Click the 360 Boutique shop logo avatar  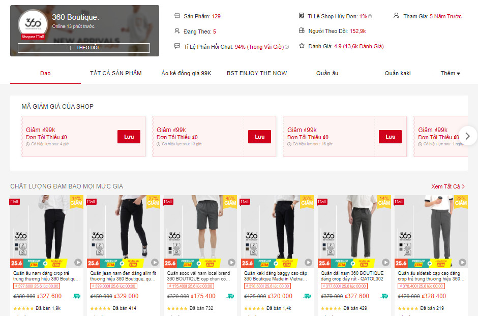pyautogui.click(x=33, y=24)
